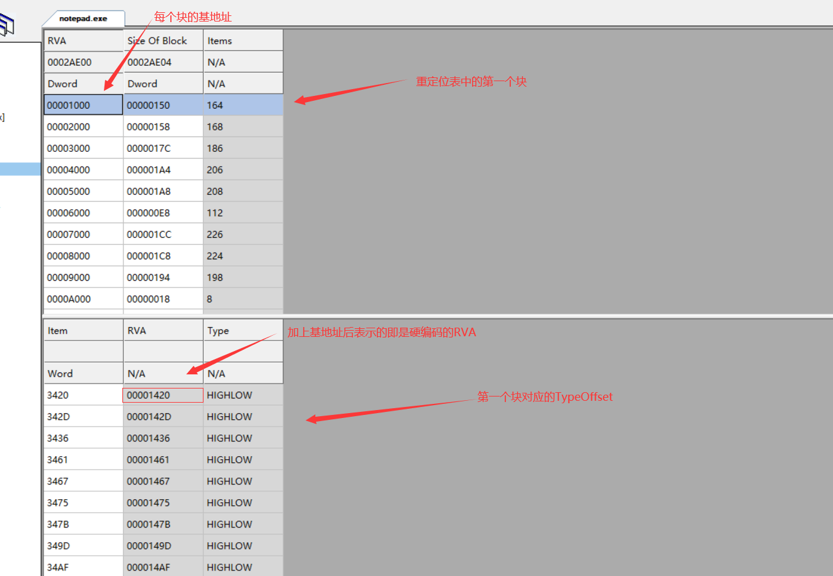Viewport: 833px width, 576px height.
Task: Click the stacked files icon at top left
Action: tap(6, 26)
